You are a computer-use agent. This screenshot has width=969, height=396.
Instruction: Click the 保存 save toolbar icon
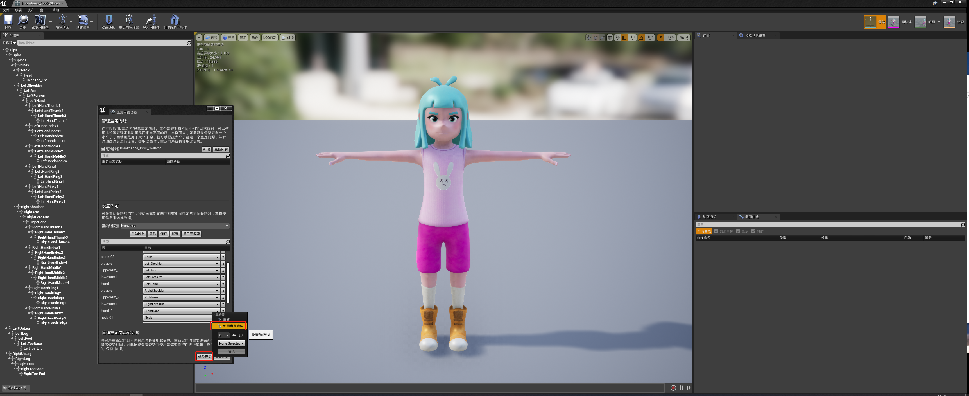click(x=8, y=20)
